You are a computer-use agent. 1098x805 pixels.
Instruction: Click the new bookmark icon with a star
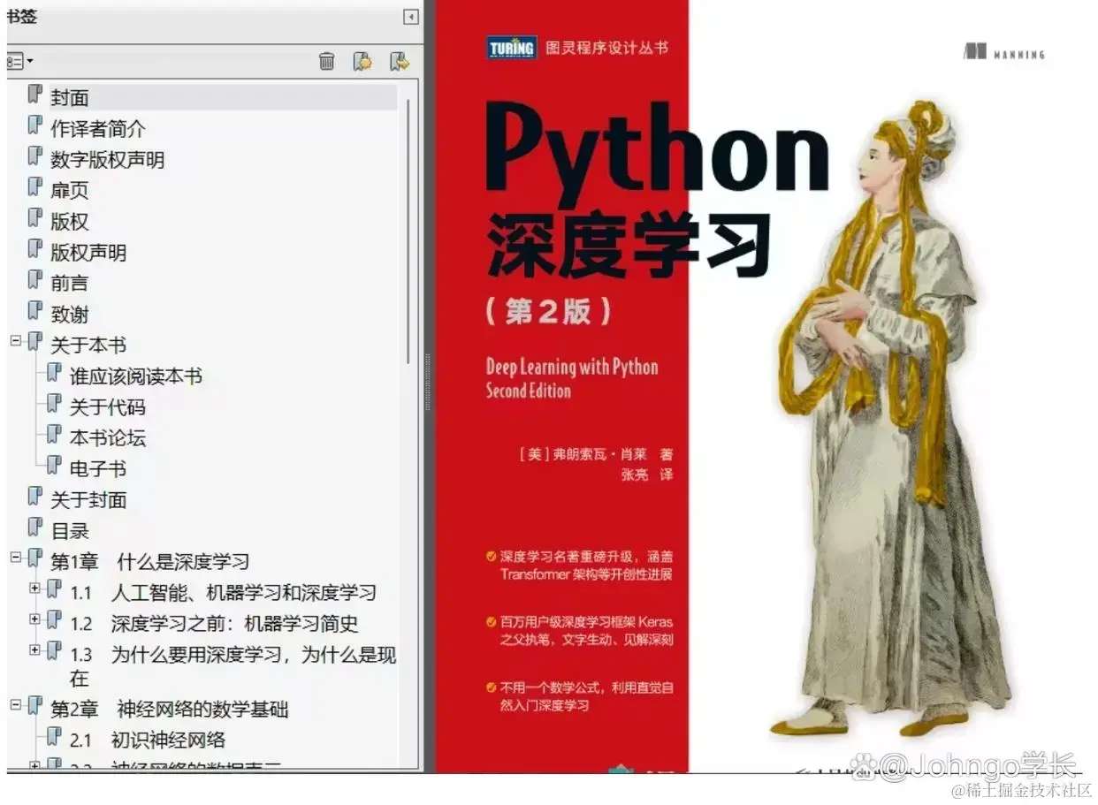362,61
